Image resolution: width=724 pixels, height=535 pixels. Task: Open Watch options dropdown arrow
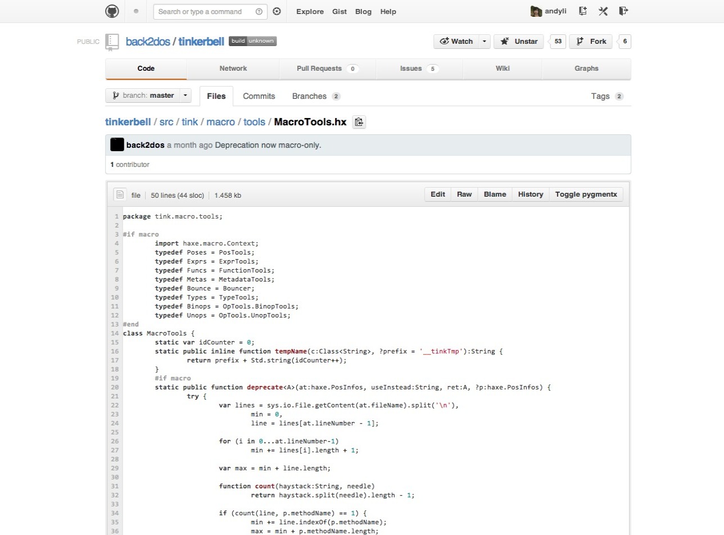pyautogui.click(x=485, y=41)
